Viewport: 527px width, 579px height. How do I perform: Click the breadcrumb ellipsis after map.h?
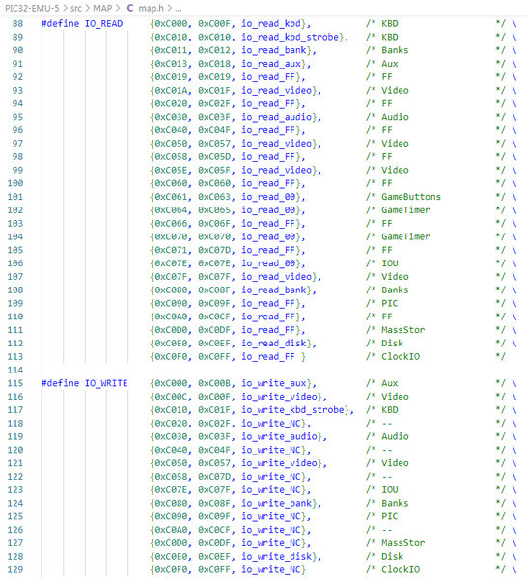click(178, 8)
